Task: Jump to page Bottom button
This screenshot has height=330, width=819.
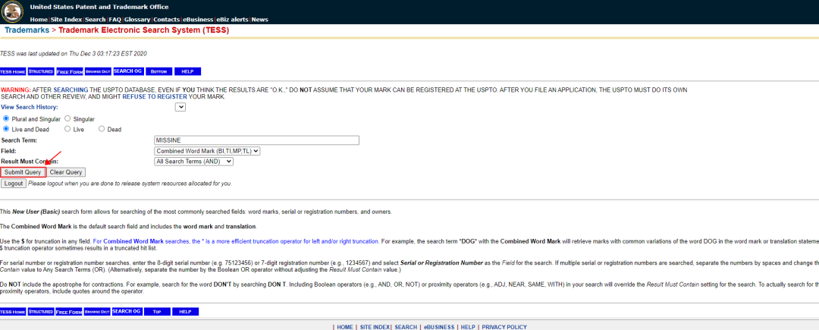Action: coord(158,71)
